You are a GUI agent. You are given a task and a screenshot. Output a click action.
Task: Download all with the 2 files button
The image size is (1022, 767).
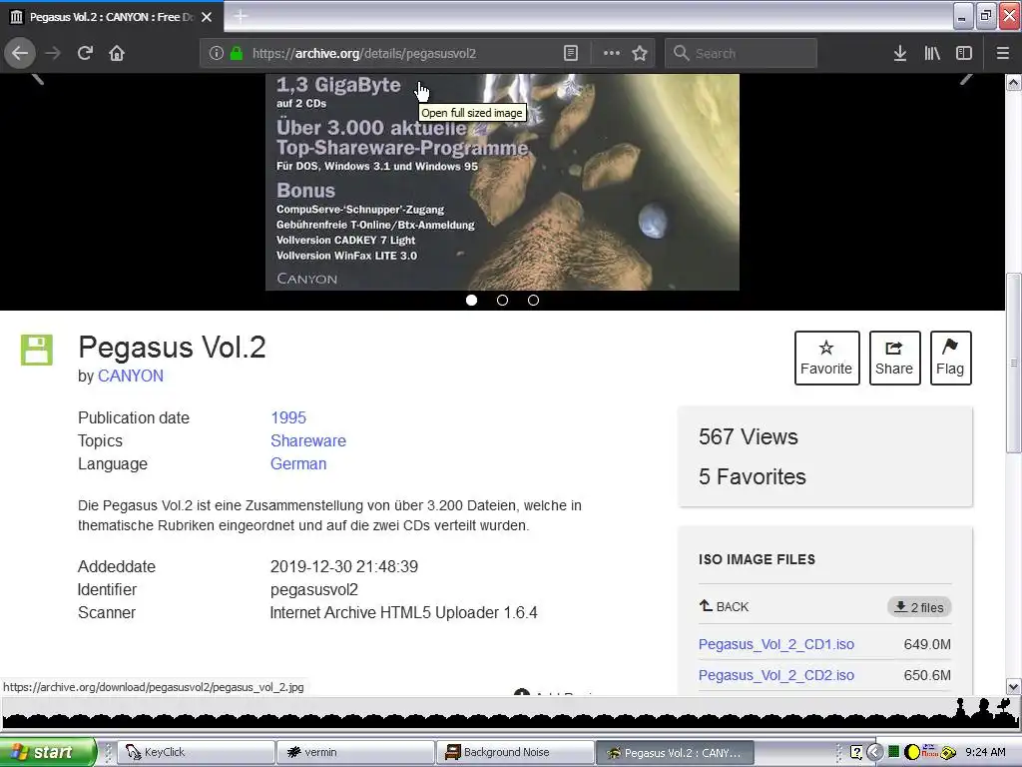[919, 607]
